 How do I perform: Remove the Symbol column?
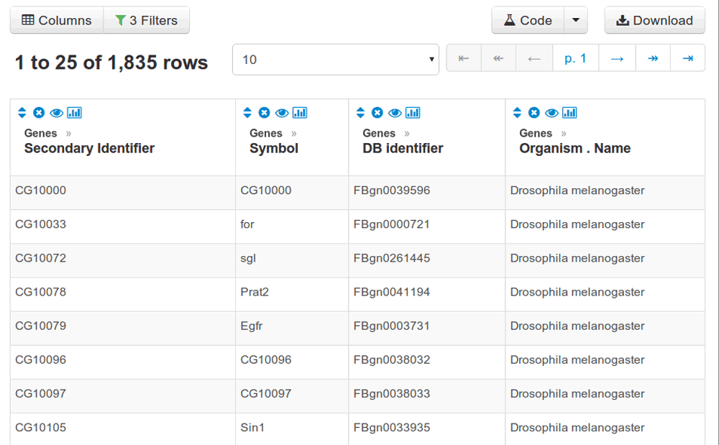265,113
